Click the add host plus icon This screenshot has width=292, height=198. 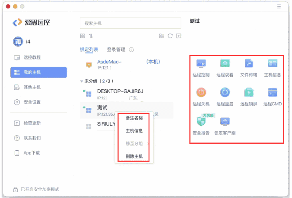(179, 36)
